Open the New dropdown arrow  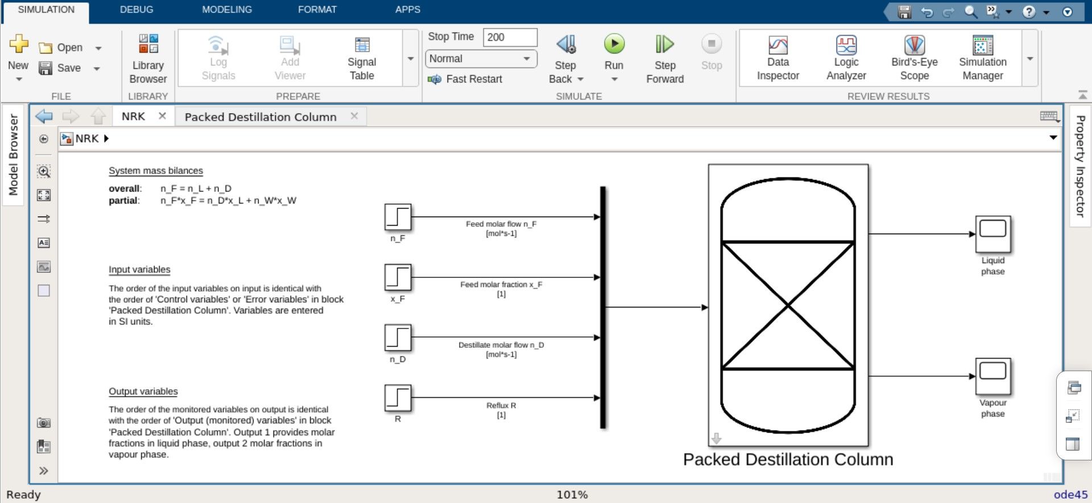pos(19,80)
